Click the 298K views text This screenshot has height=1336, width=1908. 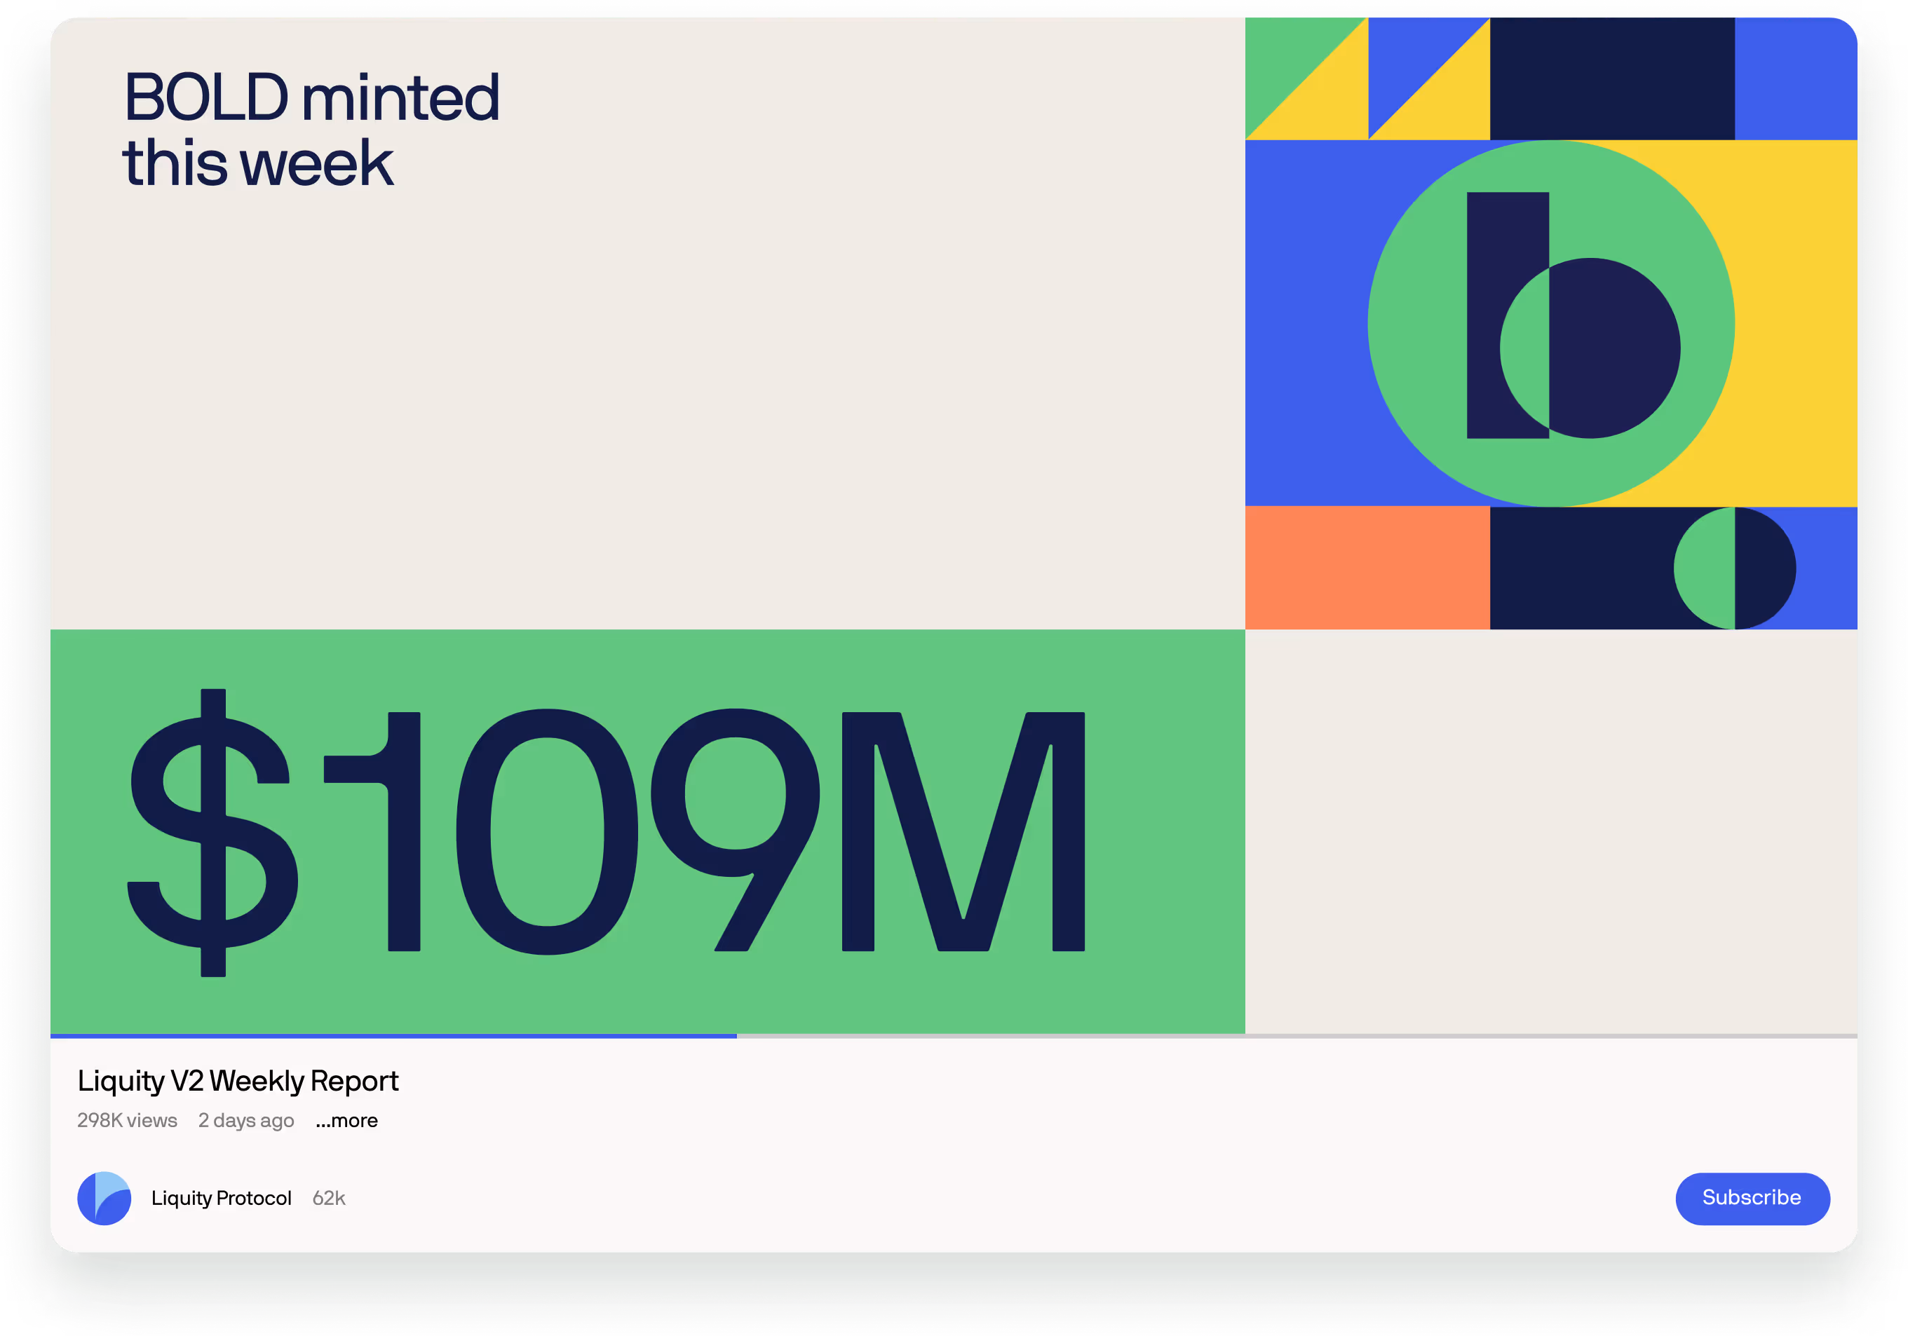127,1121
